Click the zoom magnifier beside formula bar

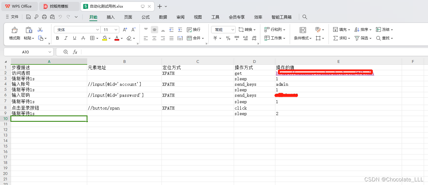coord(65,52)
